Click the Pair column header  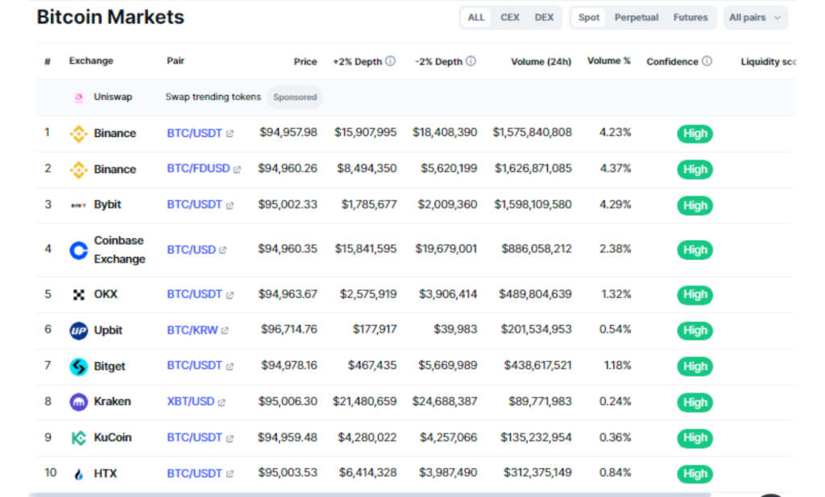pyautogui.click(x=175, y=60)
